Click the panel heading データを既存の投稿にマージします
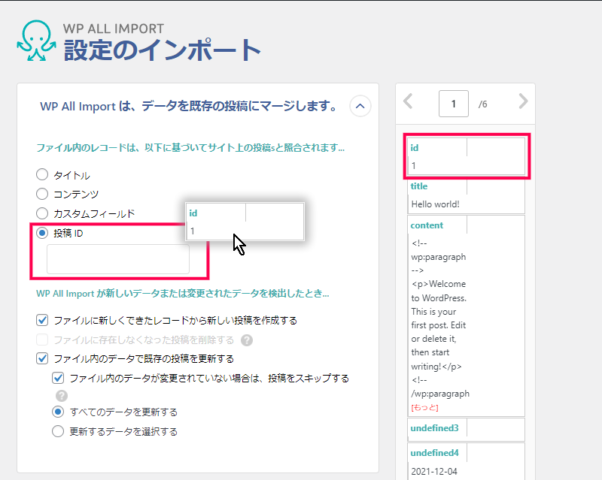This screenshot has width=602, height=480. click(x=188, y=106)
